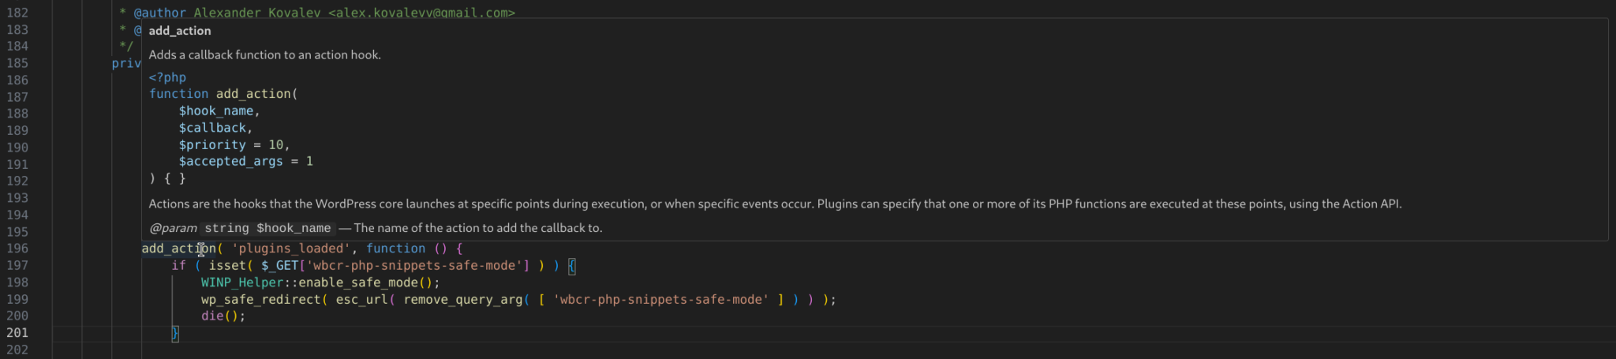Click the WINP_Helper class name
1616x359 pixels.
(241, 282)
